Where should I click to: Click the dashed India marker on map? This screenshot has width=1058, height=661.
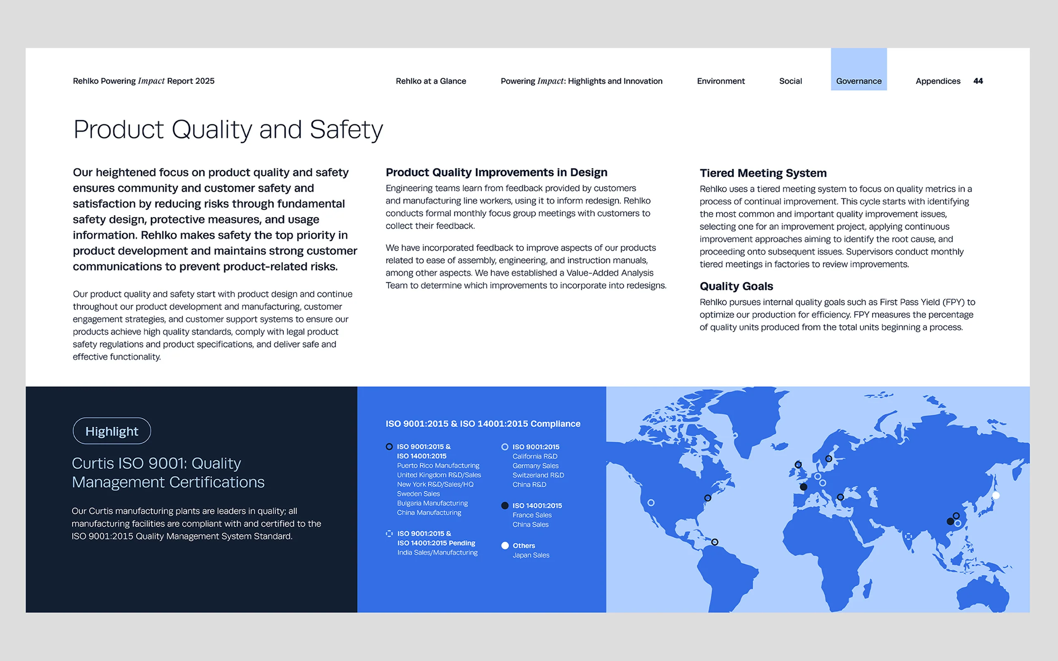[908, 536]
